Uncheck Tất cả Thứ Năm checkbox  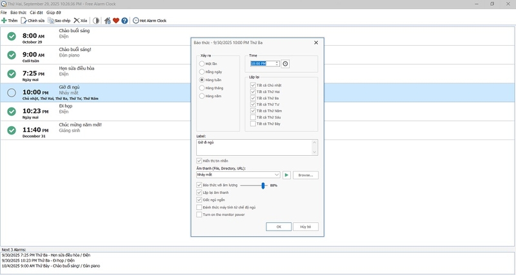[x=253, y=111]
